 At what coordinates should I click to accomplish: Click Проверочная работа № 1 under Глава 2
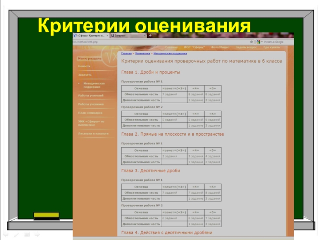point(142,144)
